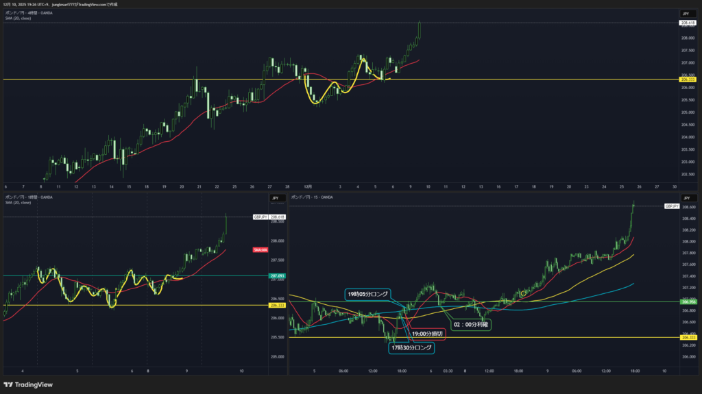The height and width of the screenshot is (394, 702).
Task: Select the red 19:00分損切 callout label
Action: [x=428, y=334]
